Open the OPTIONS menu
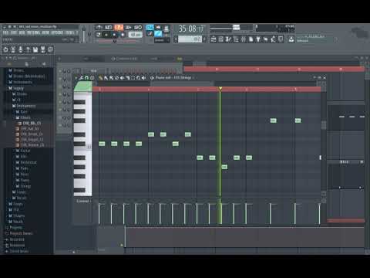 point(57,32)
